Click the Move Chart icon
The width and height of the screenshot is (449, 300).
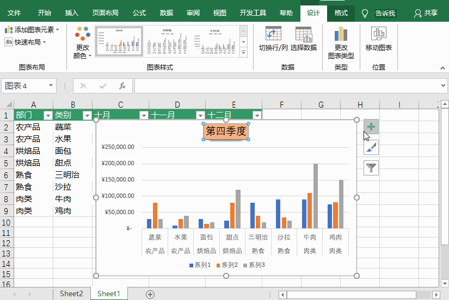379,34
